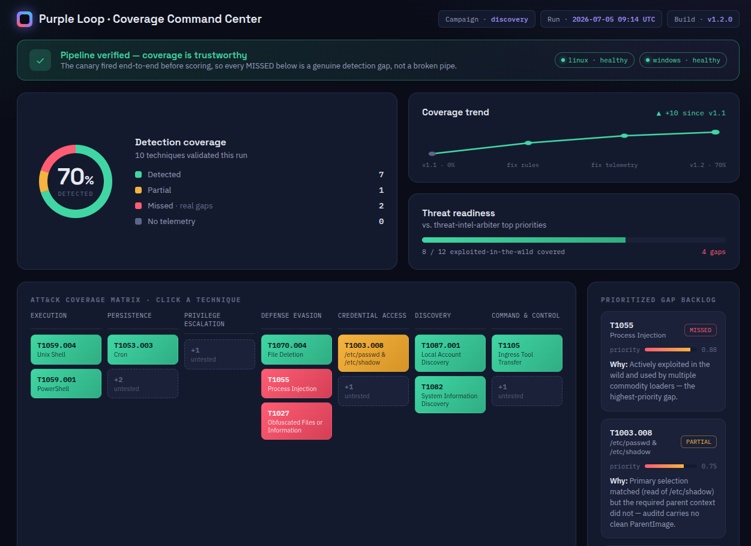
Task: Click the green pipeline verified checkmark icon
Action: 40,60
